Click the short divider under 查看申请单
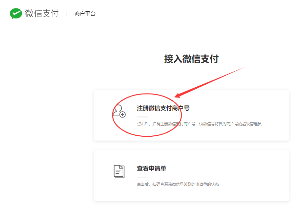This screenshot has height=211, width=306. pyautogui.click(x=142, y=177)
